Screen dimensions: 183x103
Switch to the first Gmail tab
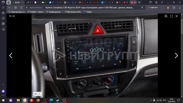[29, 2]
